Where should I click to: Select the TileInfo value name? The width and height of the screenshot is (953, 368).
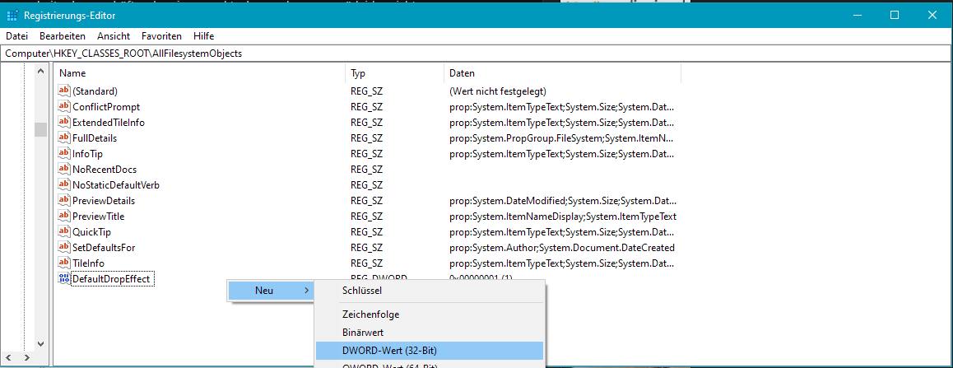tap(89, 263)
